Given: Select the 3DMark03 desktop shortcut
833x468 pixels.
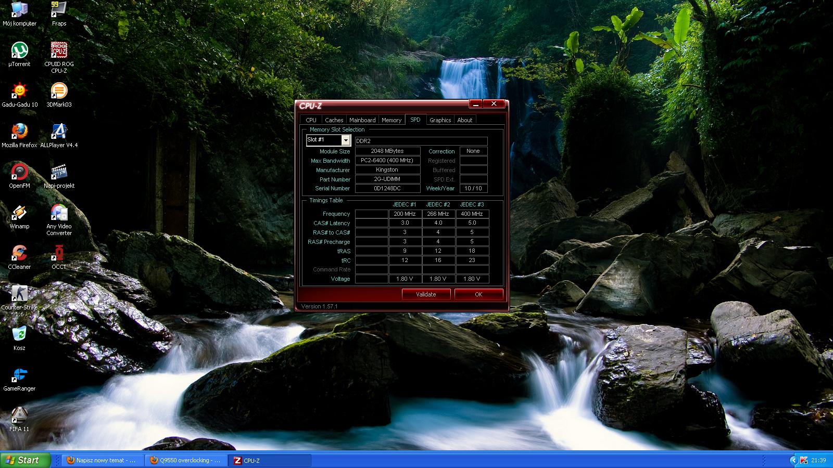Looking at the screenshot, I should point(59,95).
